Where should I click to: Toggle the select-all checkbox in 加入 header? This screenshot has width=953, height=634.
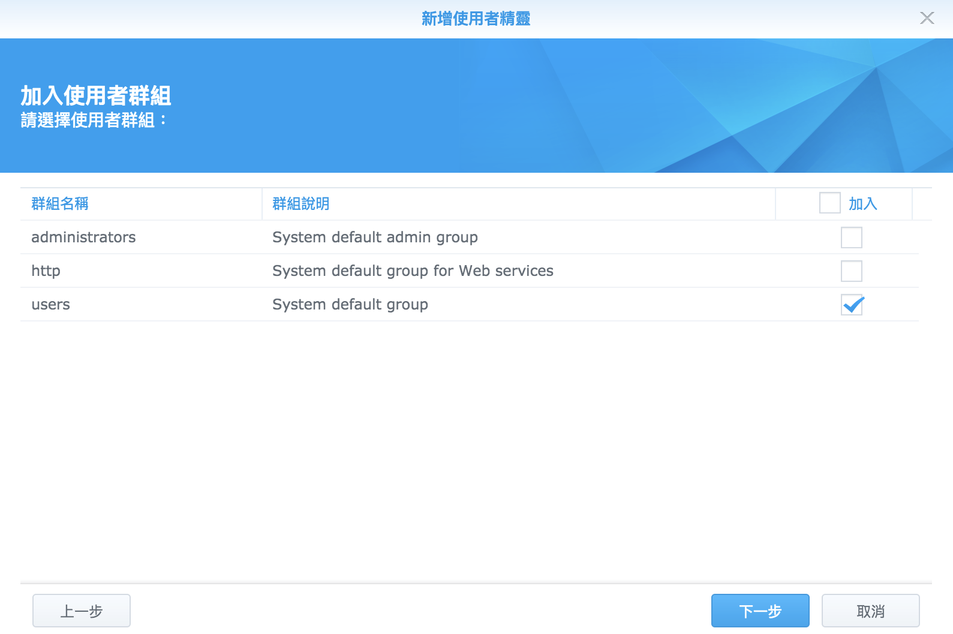[829, 203]
